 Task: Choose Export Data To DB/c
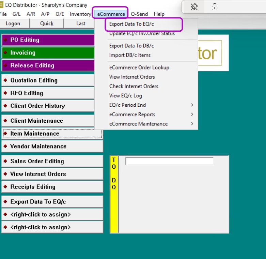(x=146, y=46)
